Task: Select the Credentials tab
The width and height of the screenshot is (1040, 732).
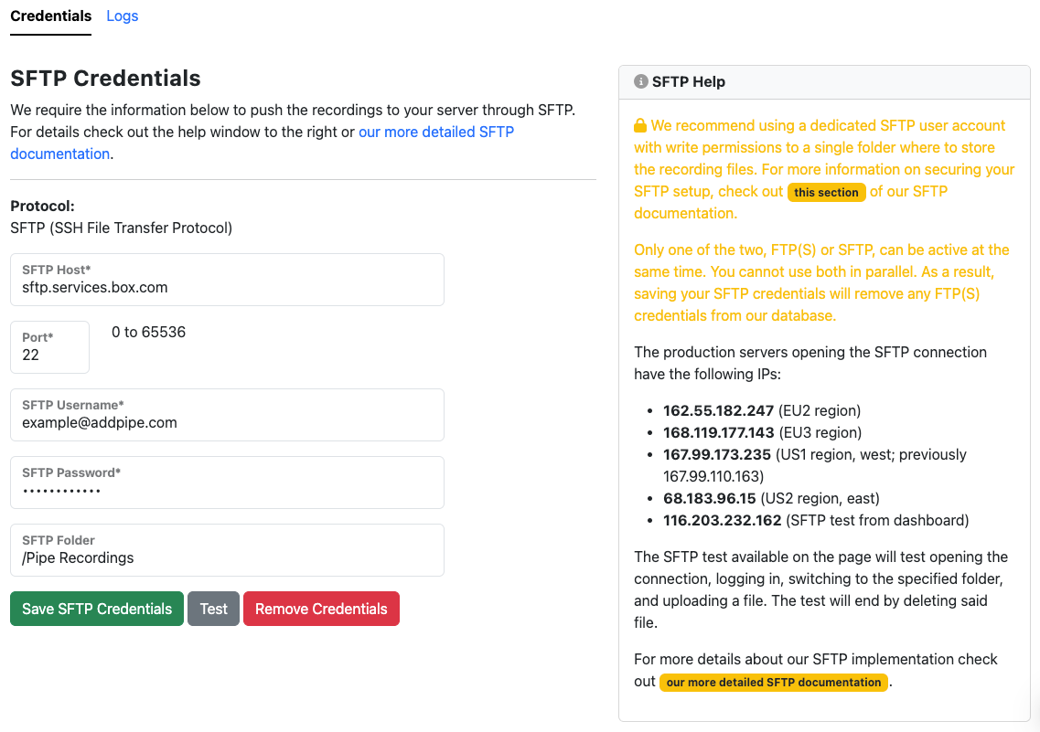Action: point(50,16)
